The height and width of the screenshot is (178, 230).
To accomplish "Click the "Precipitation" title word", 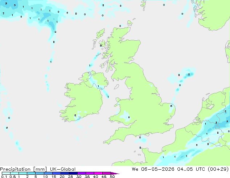I will point(15,169).
